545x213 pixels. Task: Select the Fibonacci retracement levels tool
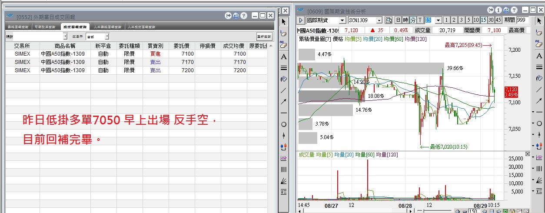[284, 192]
